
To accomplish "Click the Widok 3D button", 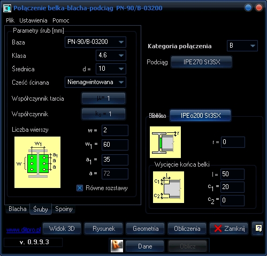I will 62,228.
